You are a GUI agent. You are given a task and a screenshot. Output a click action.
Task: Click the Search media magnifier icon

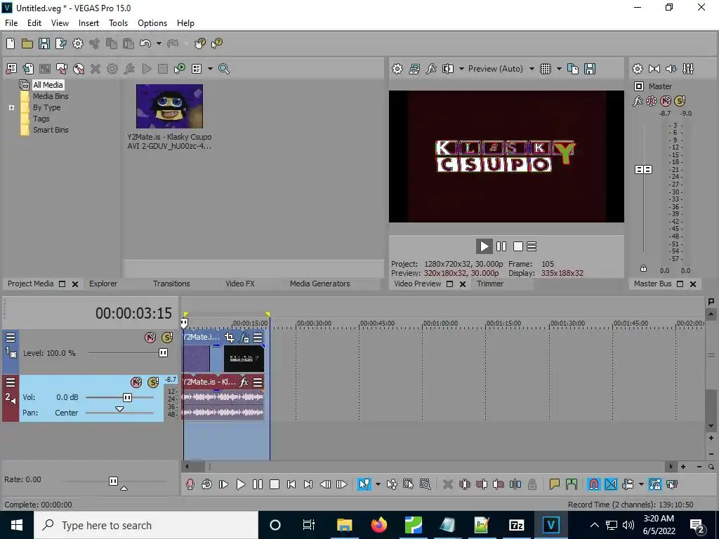pyautogui.click(x=224, y=69)
